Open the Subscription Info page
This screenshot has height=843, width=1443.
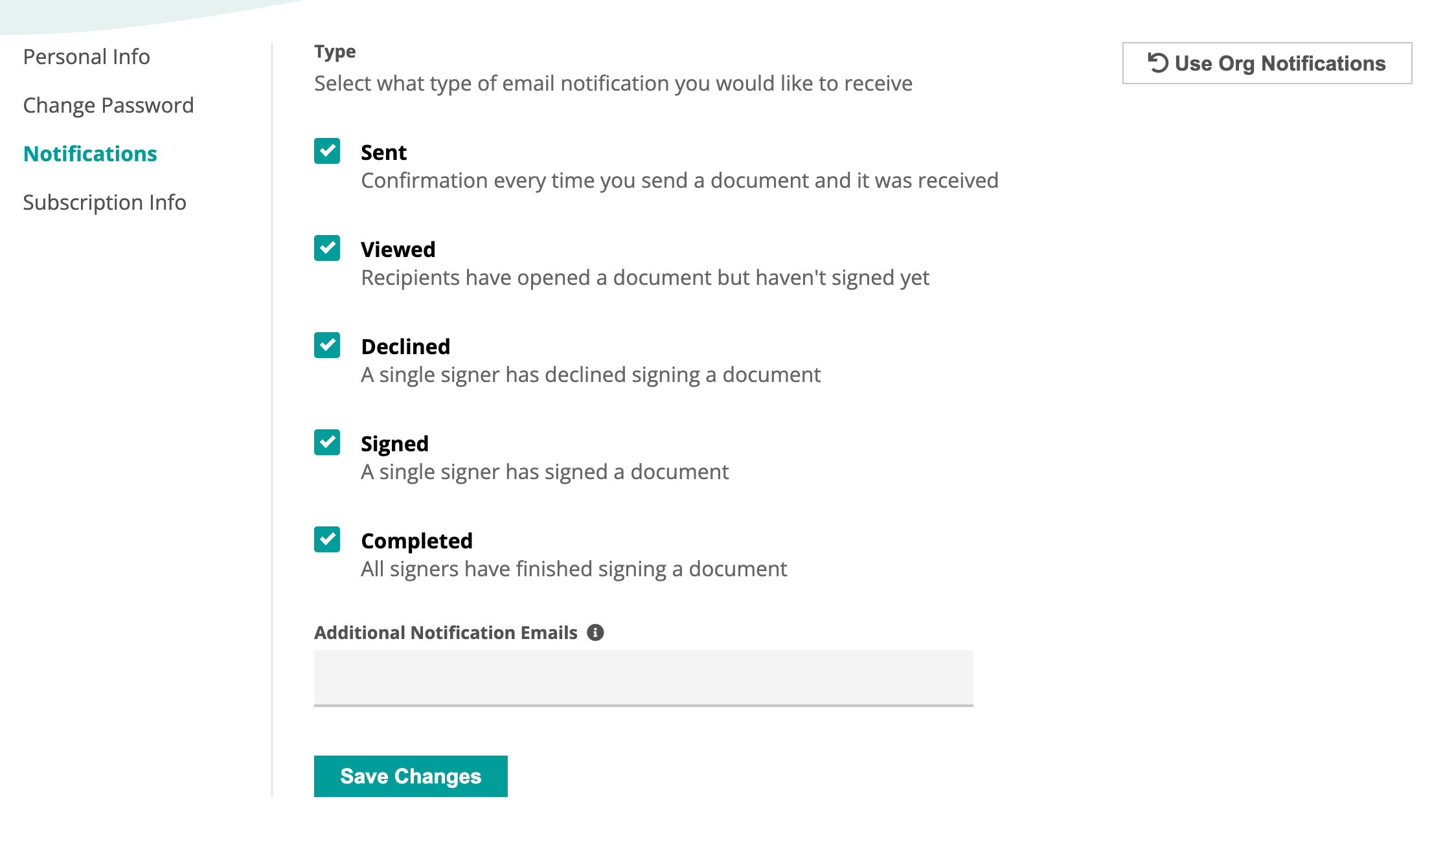tap(104, 202)
